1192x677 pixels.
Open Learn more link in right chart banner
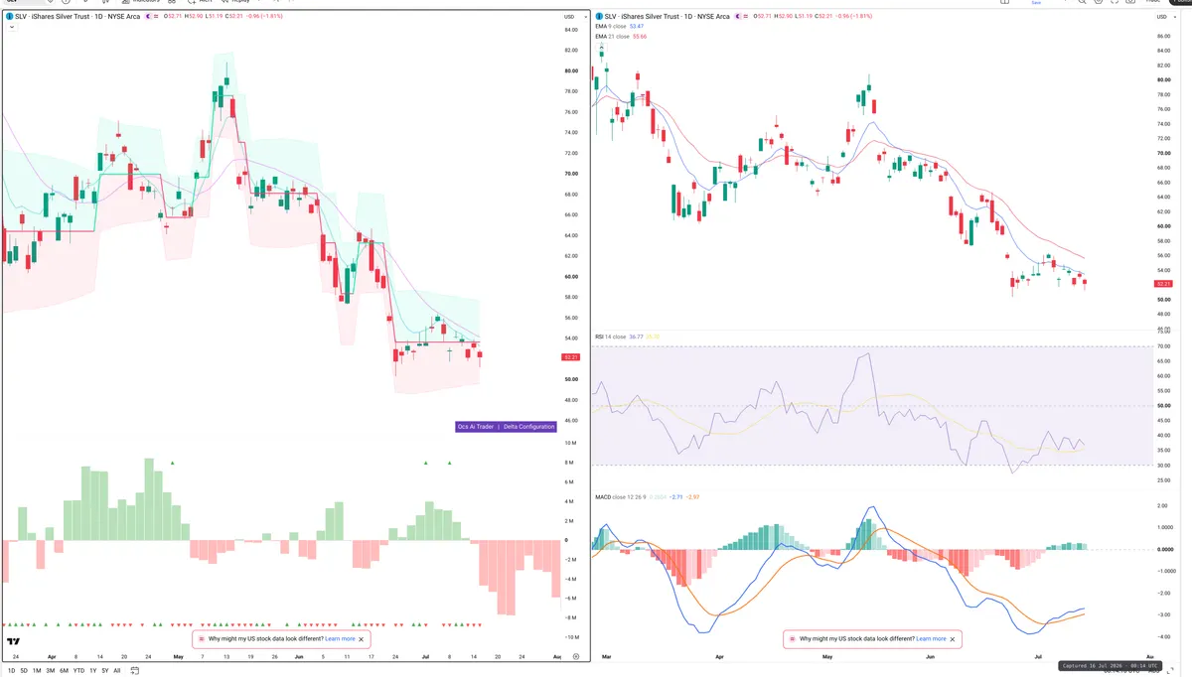click(931, 639)
